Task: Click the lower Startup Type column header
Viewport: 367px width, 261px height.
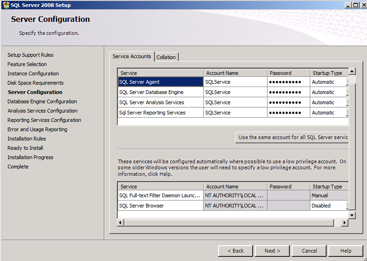Action: 329,187
